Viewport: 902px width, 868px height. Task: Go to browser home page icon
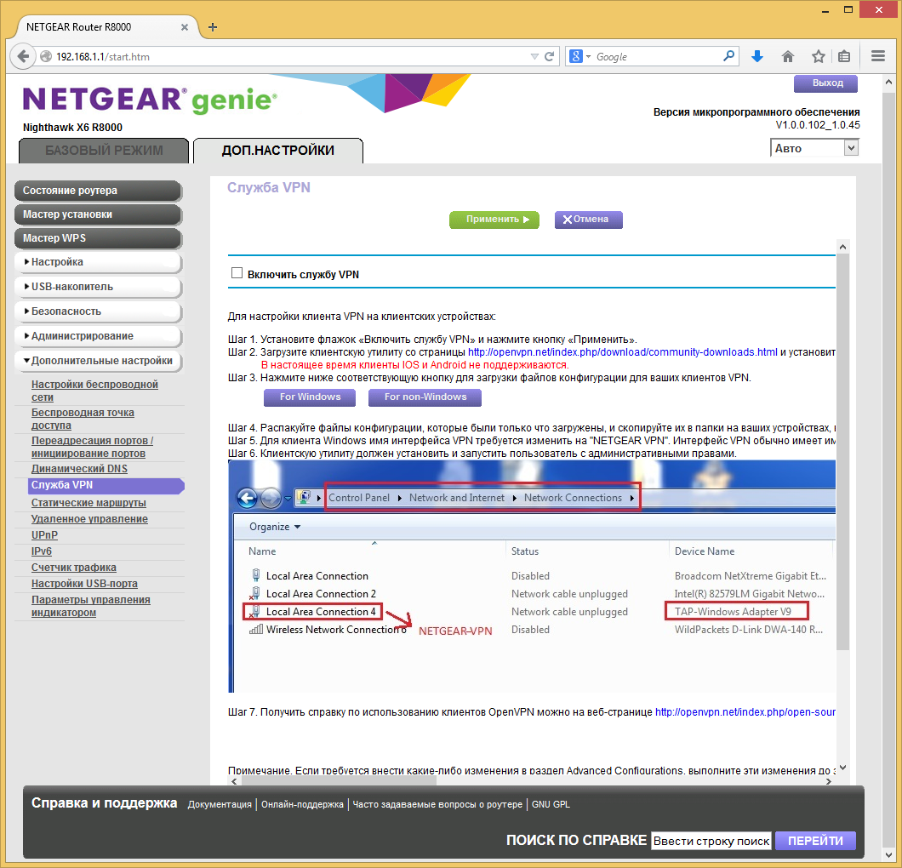(x=787, y=56)
